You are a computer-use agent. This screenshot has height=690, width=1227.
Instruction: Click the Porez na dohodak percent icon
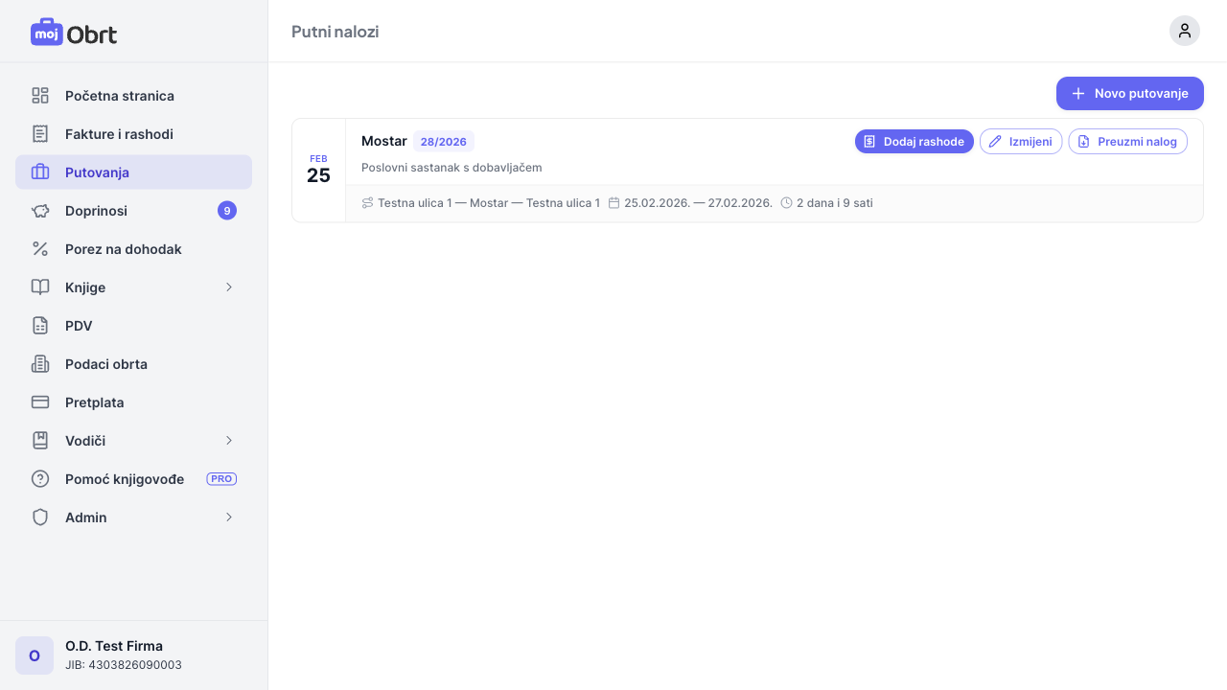(x=40, y=249)
